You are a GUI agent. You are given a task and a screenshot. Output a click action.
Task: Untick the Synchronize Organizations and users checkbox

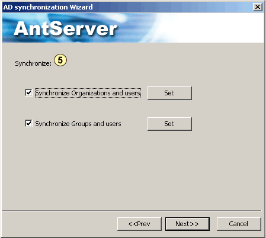28,92
